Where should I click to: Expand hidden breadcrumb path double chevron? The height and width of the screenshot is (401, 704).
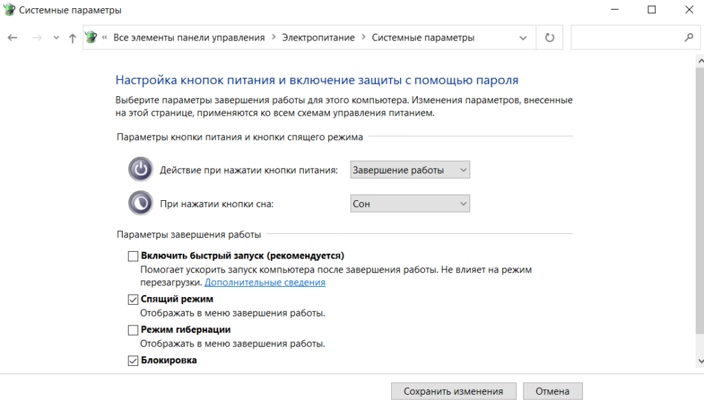pos(104,38)
